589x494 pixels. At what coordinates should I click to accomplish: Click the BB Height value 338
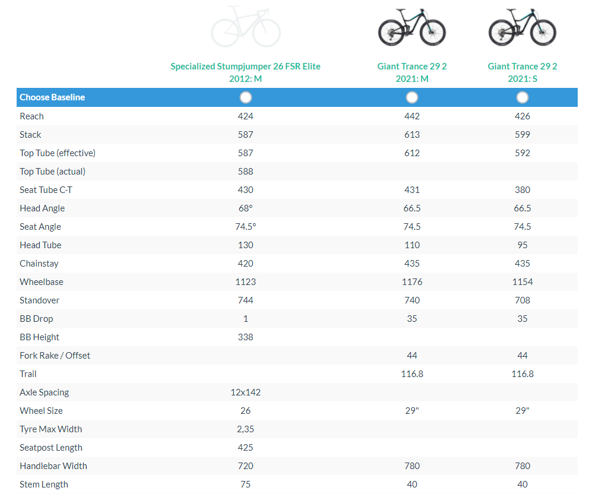point(246,337)
